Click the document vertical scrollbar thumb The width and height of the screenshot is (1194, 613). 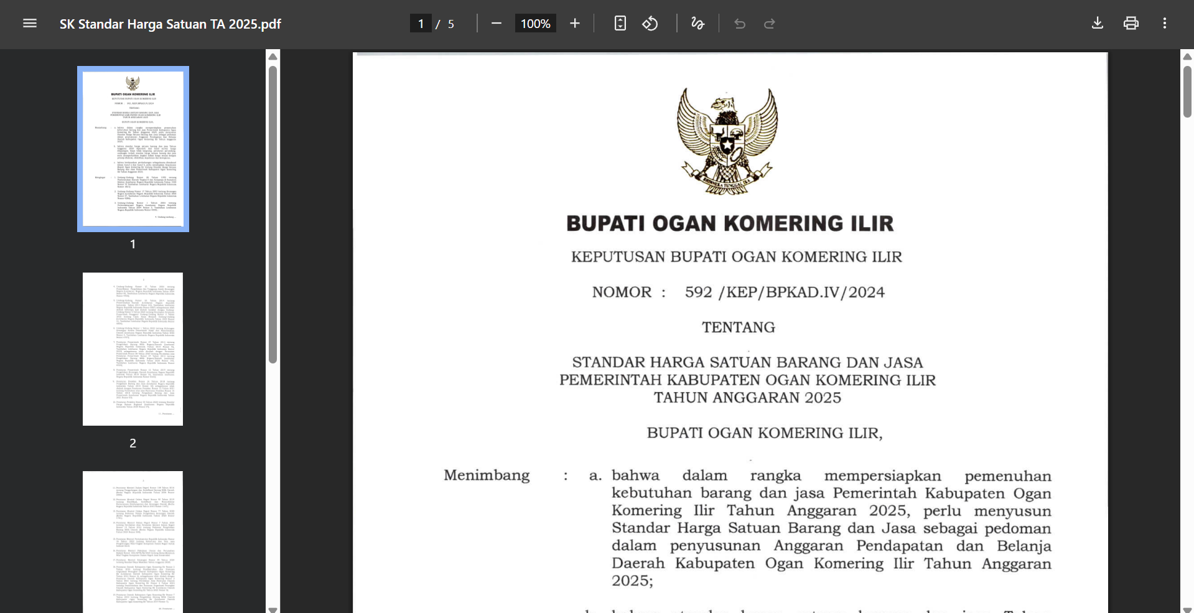1187,91
